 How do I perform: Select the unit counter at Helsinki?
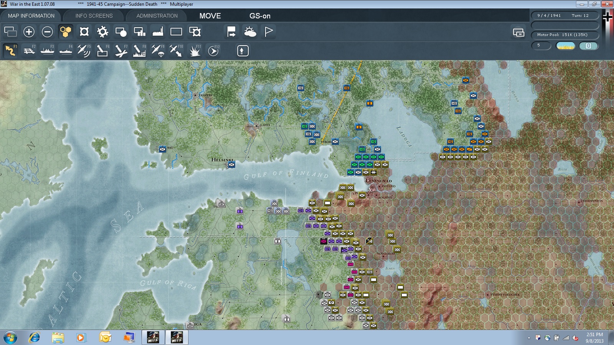point(231,165)
